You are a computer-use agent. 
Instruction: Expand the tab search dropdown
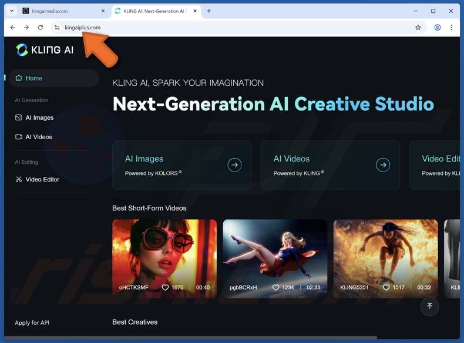[12, 11]
